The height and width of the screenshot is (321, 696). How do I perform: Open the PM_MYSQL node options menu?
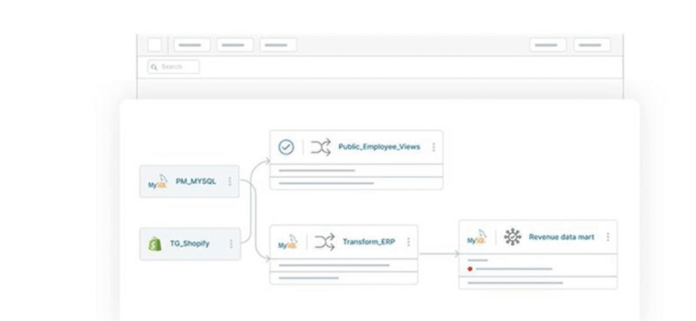(230, 182)
